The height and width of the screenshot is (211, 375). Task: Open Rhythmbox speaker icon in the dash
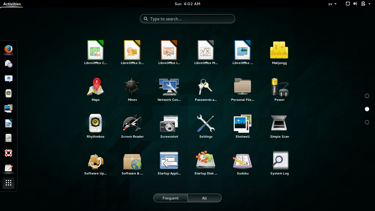(9, 94)
